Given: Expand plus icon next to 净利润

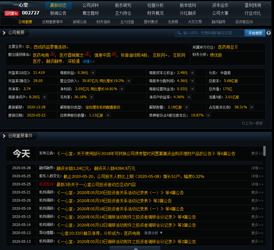Looking at the screenshot, I should (x=122, y=89).
